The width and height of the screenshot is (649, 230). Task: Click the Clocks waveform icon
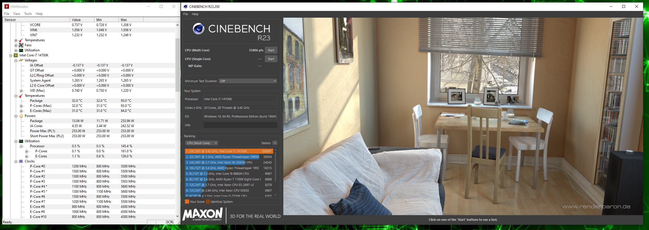pos(21,161)
